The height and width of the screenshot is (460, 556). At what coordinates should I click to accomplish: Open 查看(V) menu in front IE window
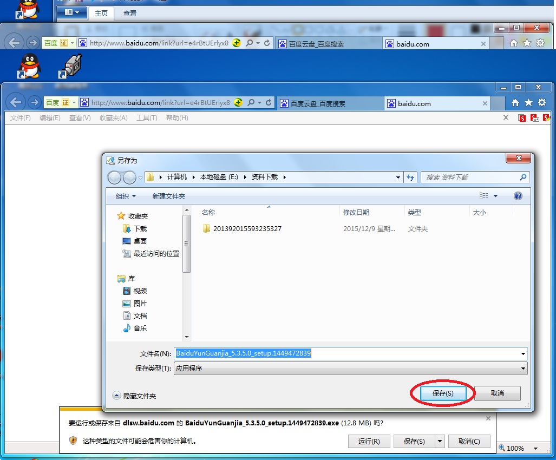[x=80, y=117]
